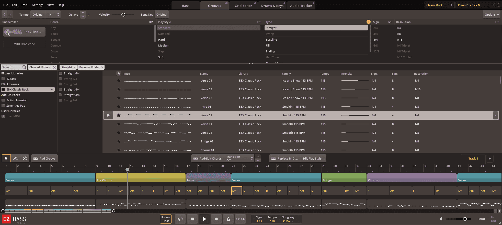Favorite the Verse 03 groove star
The width and height of the screenshot is (502, 225).
coord(119,89)
